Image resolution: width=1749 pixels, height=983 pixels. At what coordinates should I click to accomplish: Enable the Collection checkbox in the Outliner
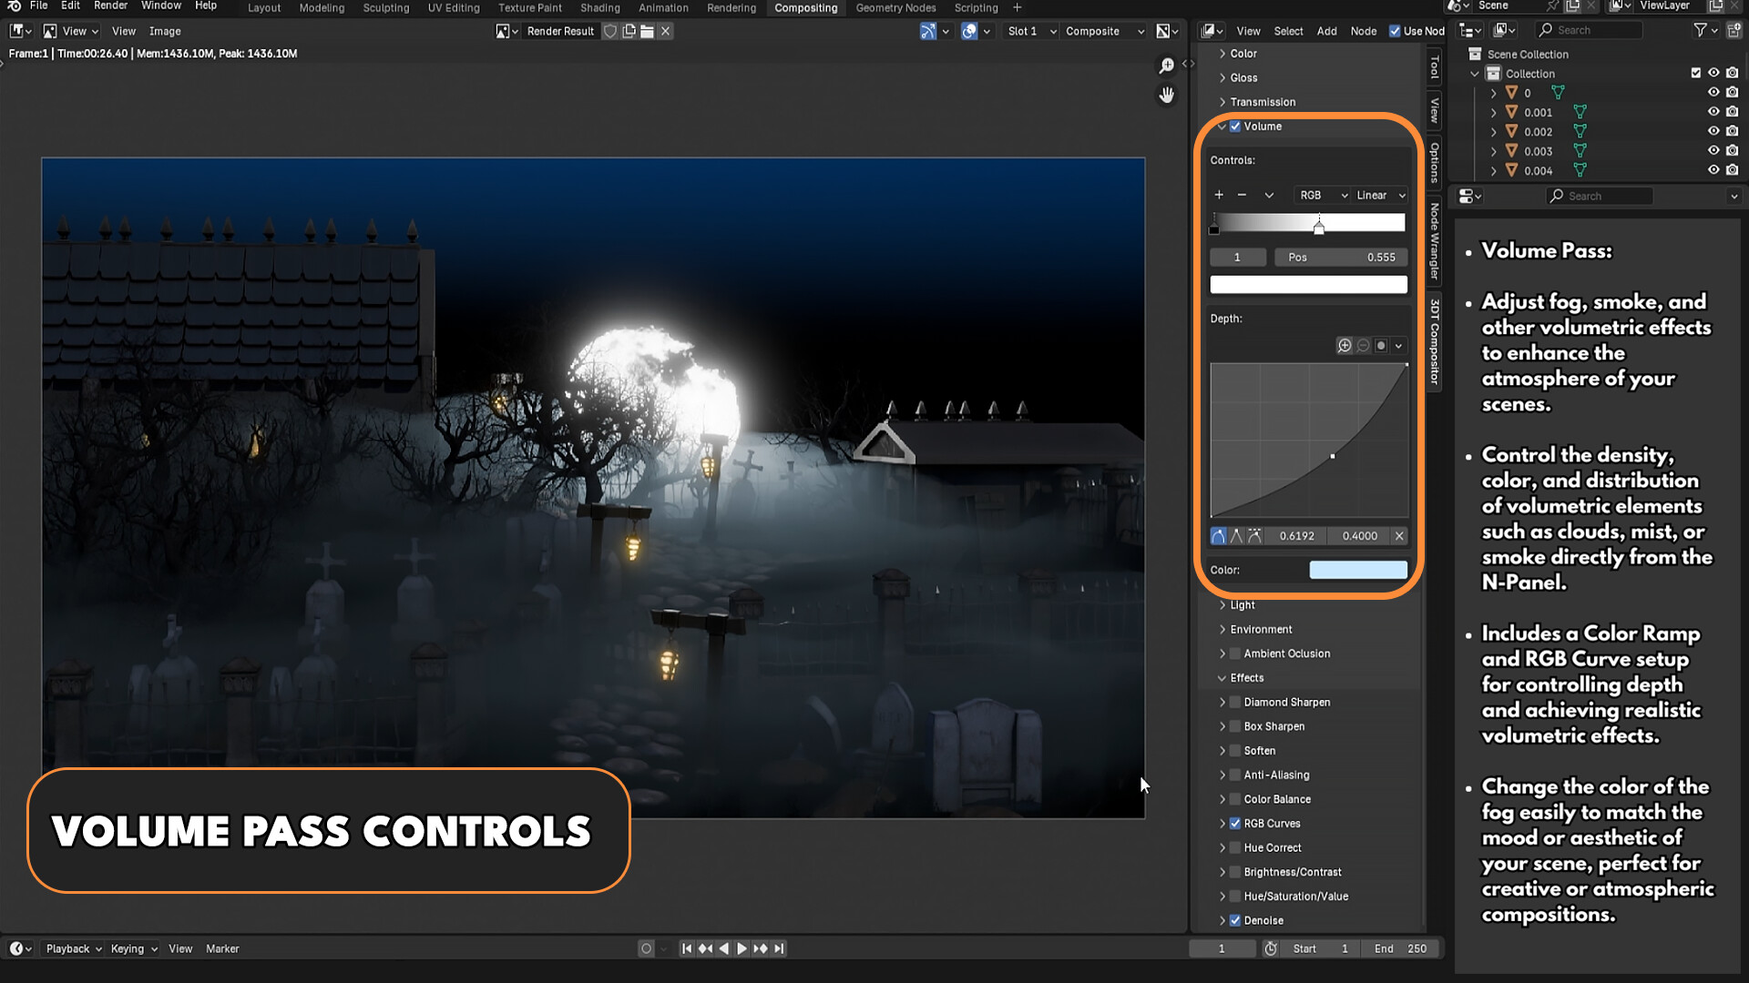tap(1696, 74)
